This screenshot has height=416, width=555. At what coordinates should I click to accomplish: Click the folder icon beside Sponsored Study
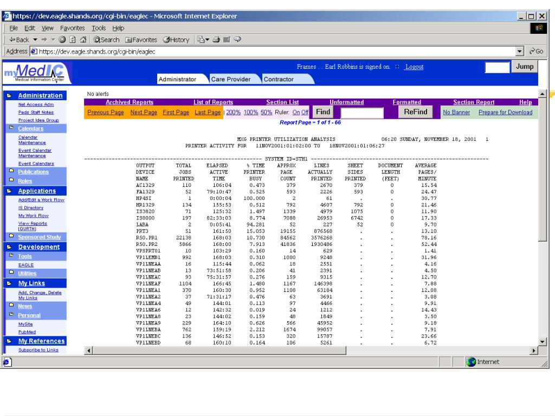[11, 236]
